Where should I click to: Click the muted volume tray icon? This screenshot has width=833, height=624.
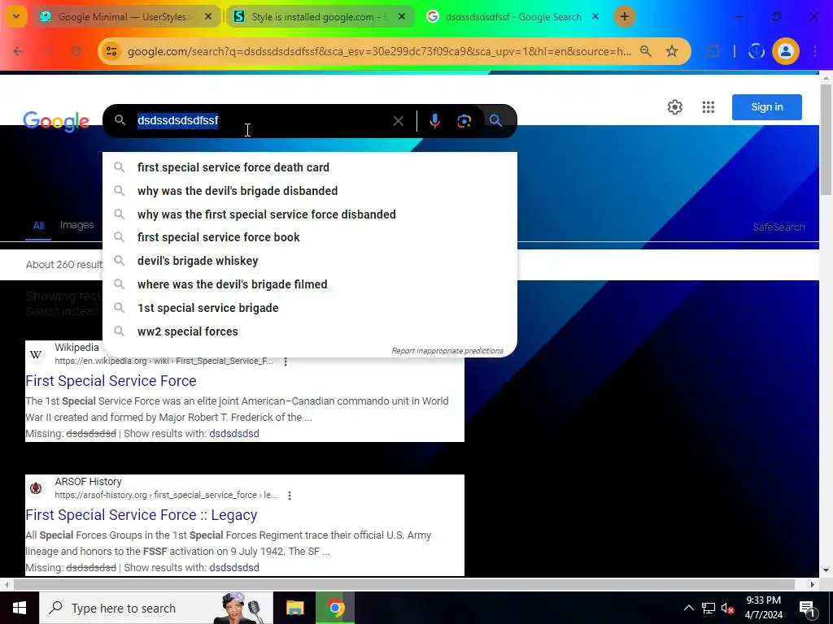727,608
